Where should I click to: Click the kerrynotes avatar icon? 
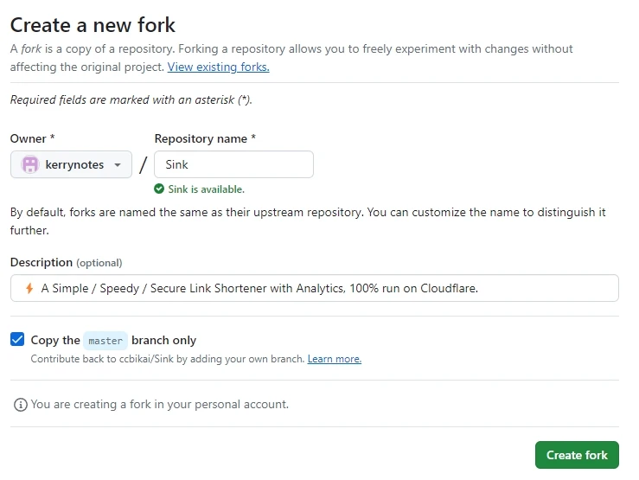(29, 164)
